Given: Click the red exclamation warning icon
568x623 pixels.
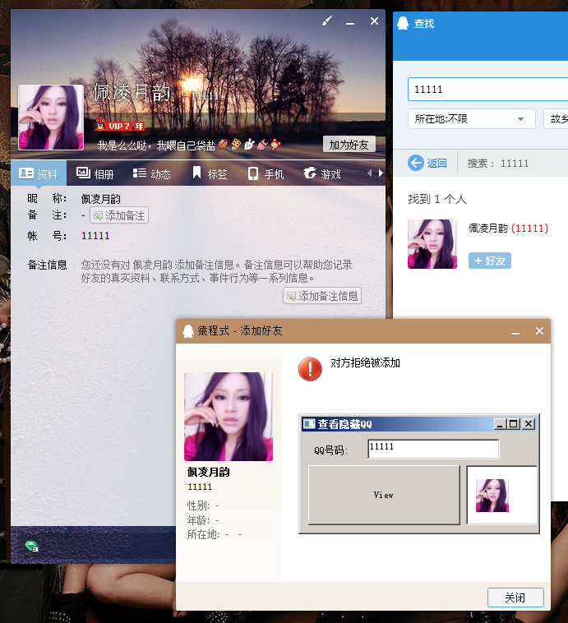Looking at the screenshot, I should click(310, 369).
